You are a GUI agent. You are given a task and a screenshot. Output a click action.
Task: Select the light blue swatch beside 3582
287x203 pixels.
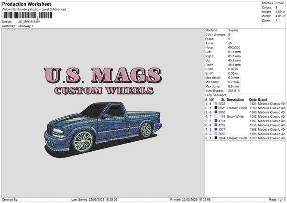point(216,134)
